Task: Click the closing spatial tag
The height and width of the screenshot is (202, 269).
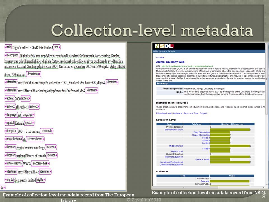Action: pyautogui.click(x=29, y=123)
